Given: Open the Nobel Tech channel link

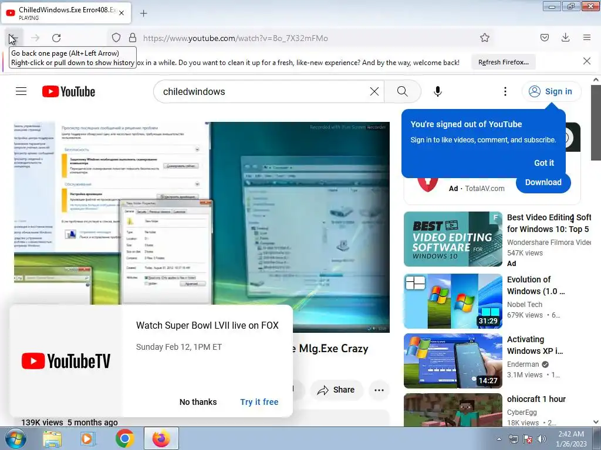Looking at the screenshot, I should click(524, 305).
